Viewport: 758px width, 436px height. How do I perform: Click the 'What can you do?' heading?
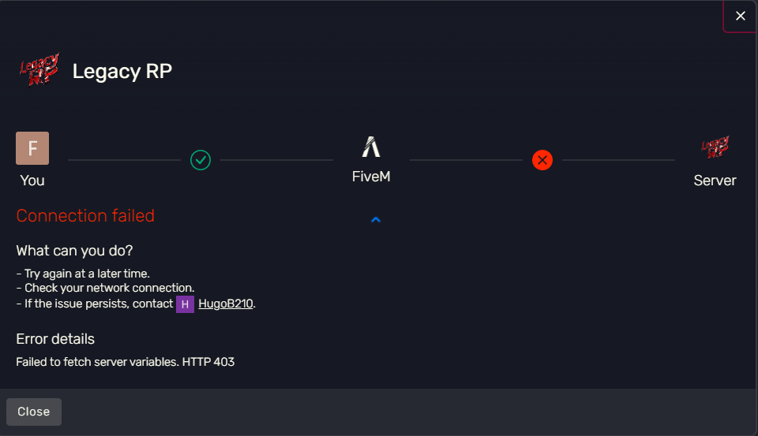[x=74, y=251]
